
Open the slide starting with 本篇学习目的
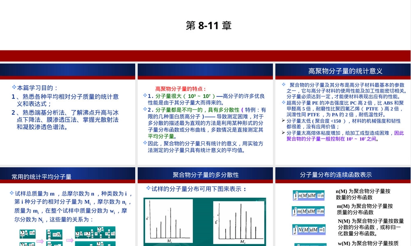68,114
